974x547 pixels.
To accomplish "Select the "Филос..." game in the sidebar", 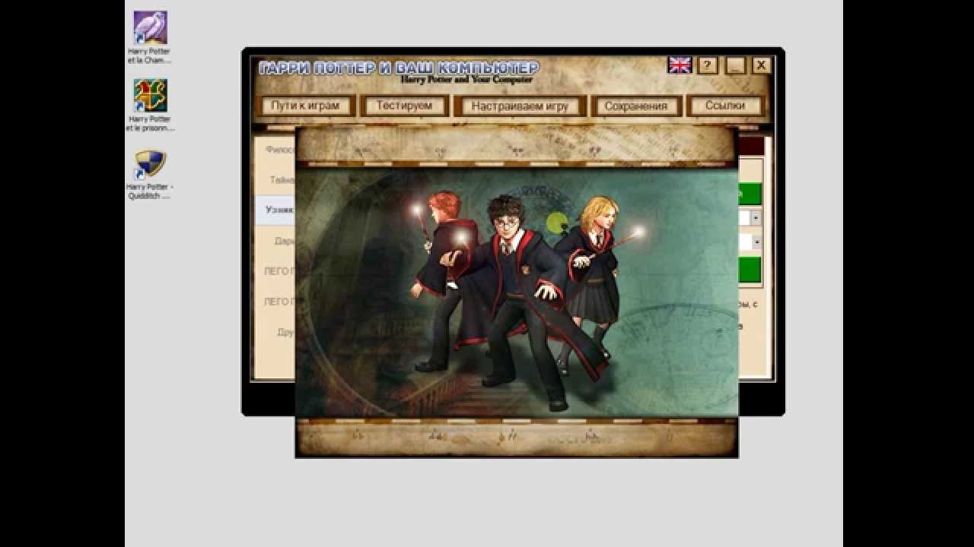I will pyautogui.click(x=275, y=150).
